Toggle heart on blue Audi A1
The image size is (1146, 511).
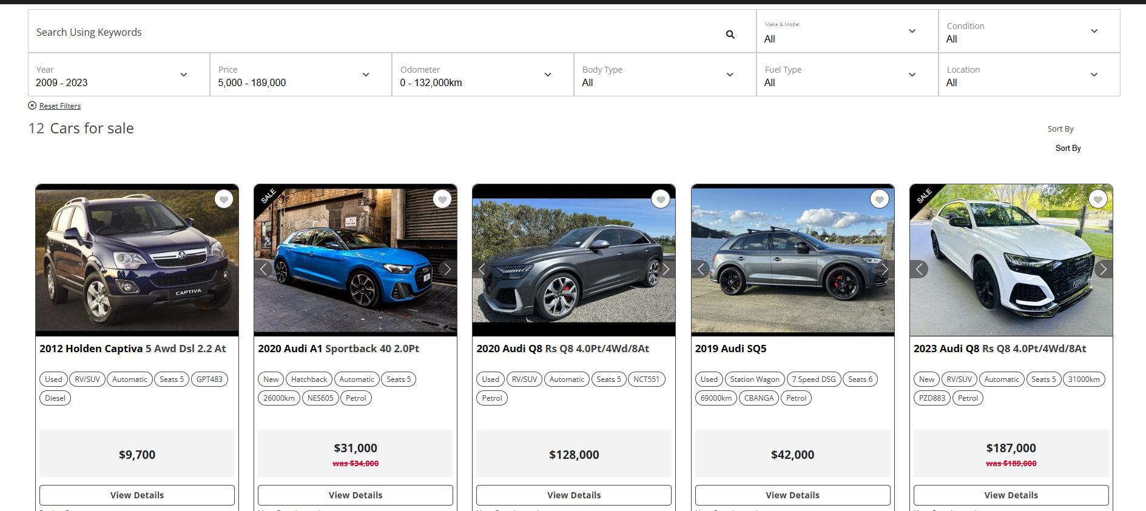(442, 199)
